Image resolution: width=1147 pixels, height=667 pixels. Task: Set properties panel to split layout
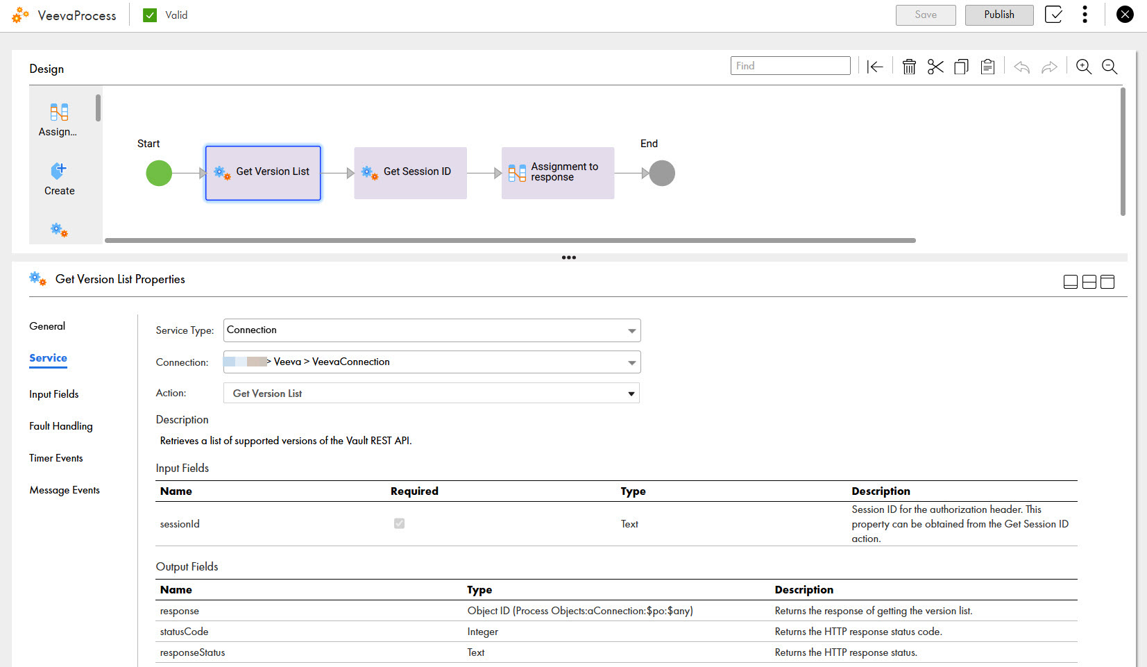[1089, 282]
